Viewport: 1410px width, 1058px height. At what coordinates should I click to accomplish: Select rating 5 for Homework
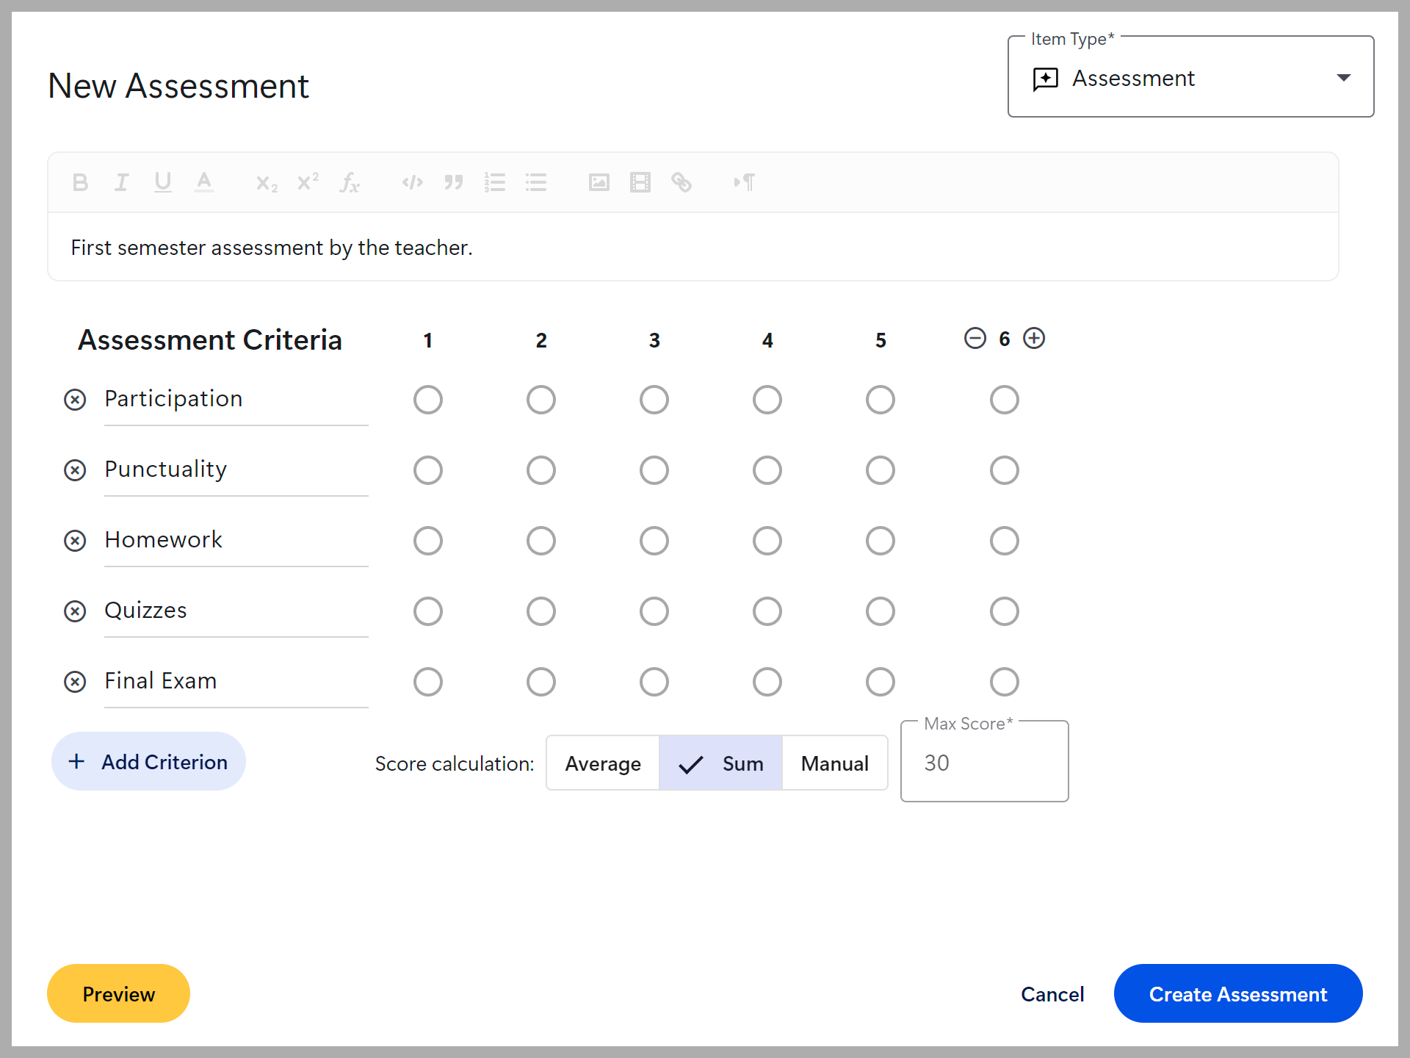click(x=881, y=541)
